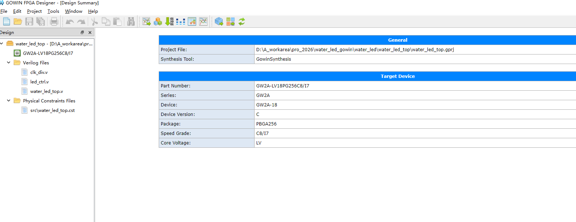Click the Cut scissors icon

[x=94, y=22]
